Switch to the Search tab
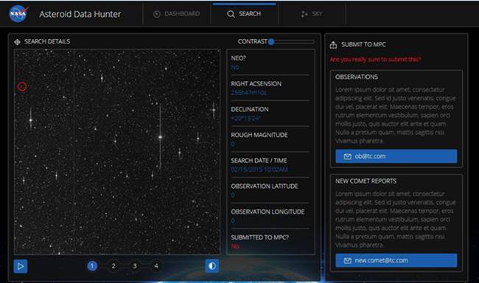 point(245,14)
